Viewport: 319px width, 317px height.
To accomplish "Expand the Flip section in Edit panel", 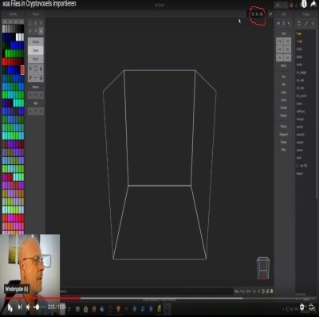I will click(x=284, y=84).
